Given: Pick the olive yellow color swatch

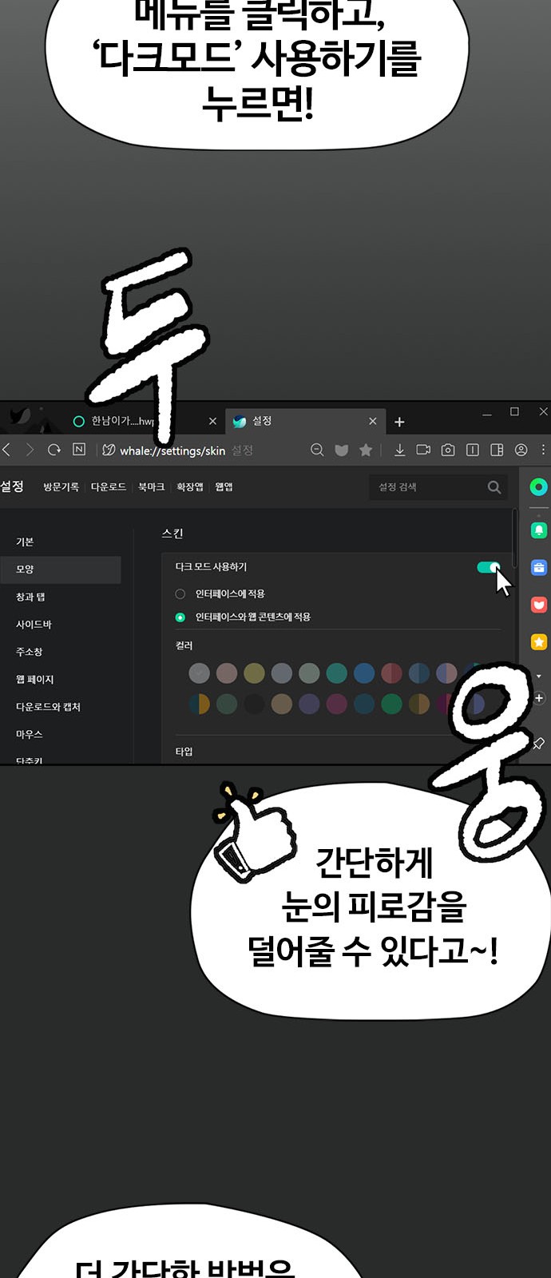Looking at the screenshot, I should 254,673.
